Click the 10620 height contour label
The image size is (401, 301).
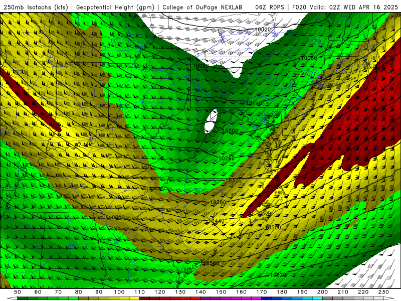[x=278, y=274]
